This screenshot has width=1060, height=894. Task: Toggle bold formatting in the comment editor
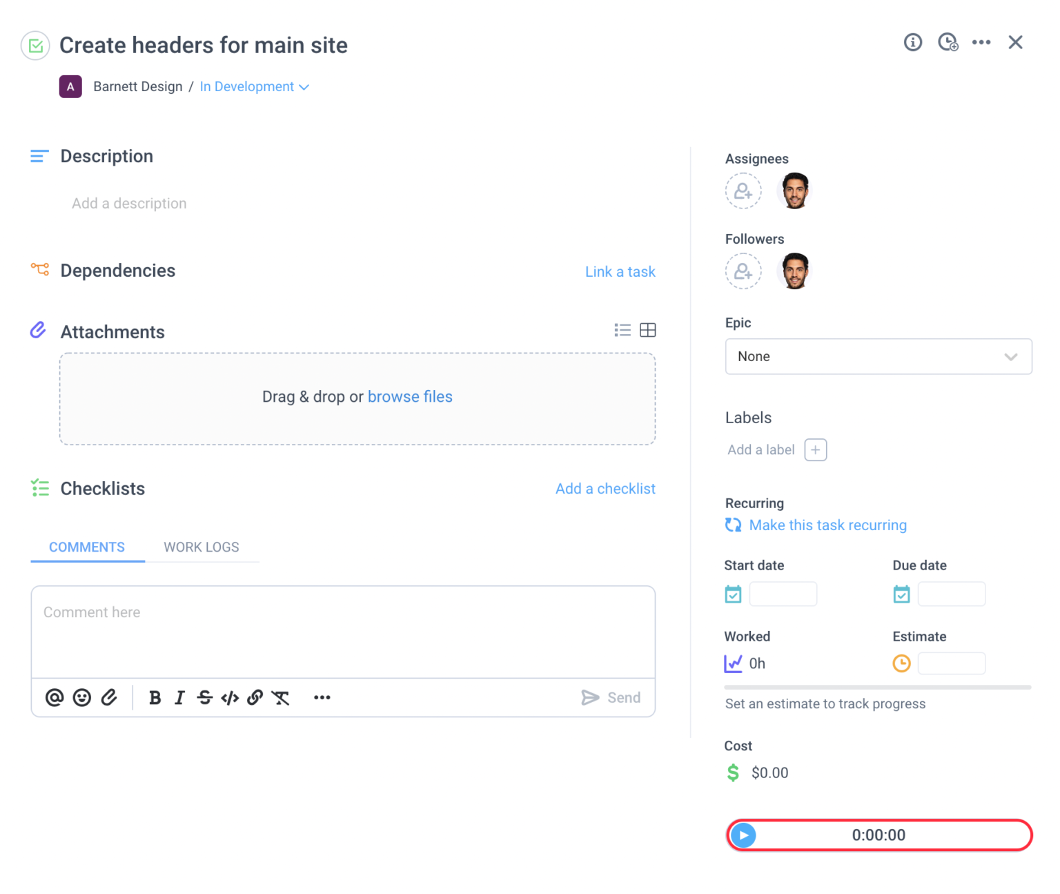[155, 698]
